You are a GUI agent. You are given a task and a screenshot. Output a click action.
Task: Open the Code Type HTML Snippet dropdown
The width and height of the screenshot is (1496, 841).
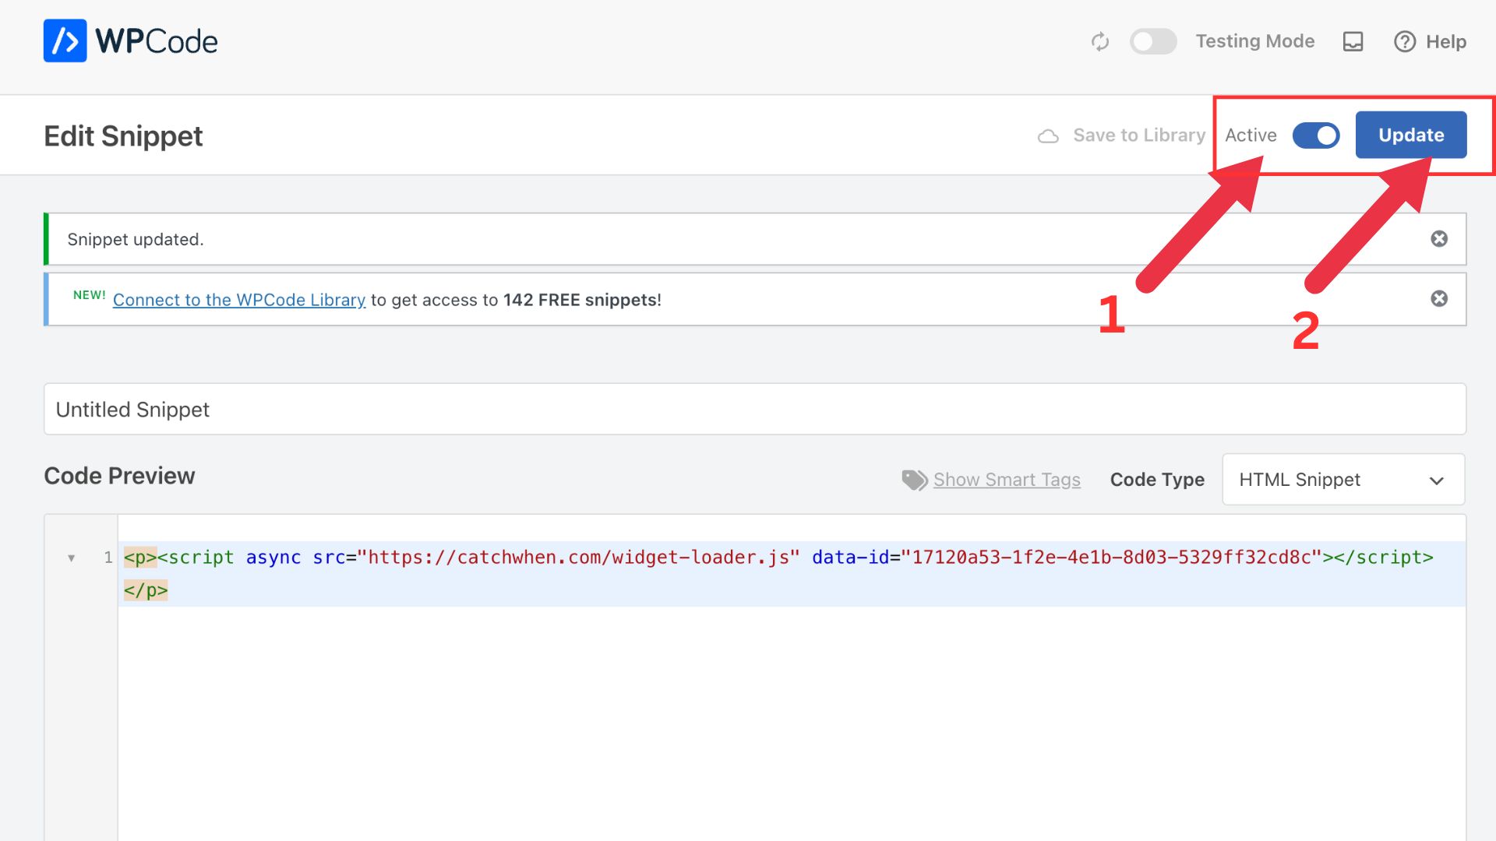tap(1343, 480)
